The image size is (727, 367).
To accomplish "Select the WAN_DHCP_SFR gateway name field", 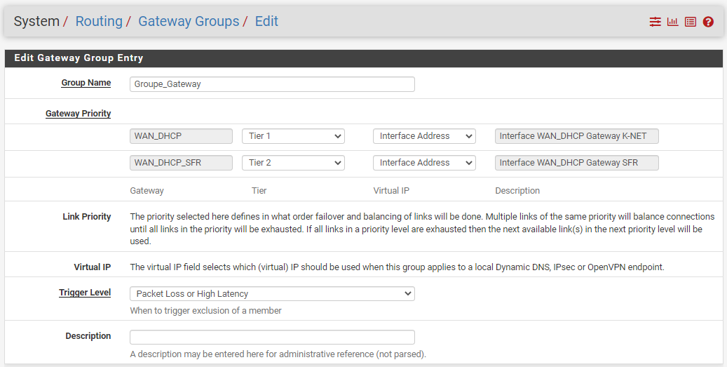I will 181,163.
